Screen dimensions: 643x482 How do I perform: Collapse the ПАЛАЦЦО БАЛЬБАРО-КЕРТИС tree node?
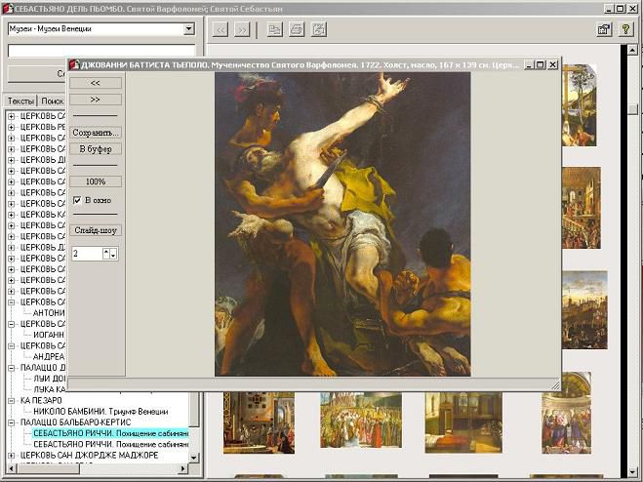11,422
